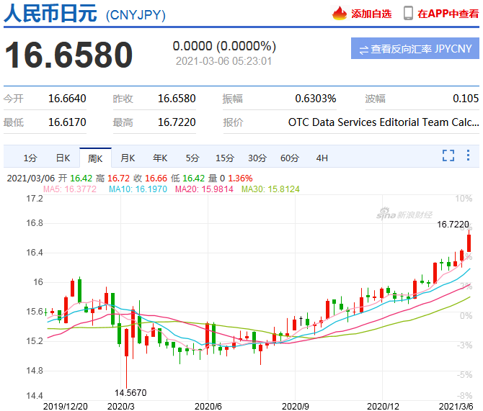Choose the 4H interval tab
Screen dimensions: 483x411
[322, 158]
